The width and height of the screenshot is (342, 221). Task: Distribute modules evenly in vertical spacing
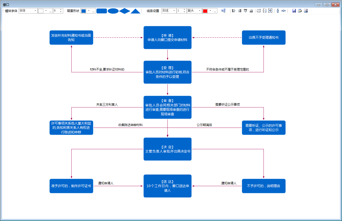(x=278, y=11)
